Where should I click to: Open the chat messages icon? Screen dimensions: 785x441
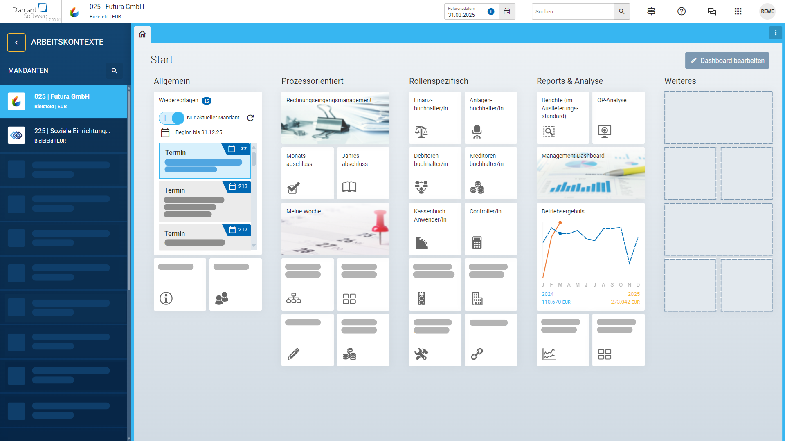(x=711, y=11)
